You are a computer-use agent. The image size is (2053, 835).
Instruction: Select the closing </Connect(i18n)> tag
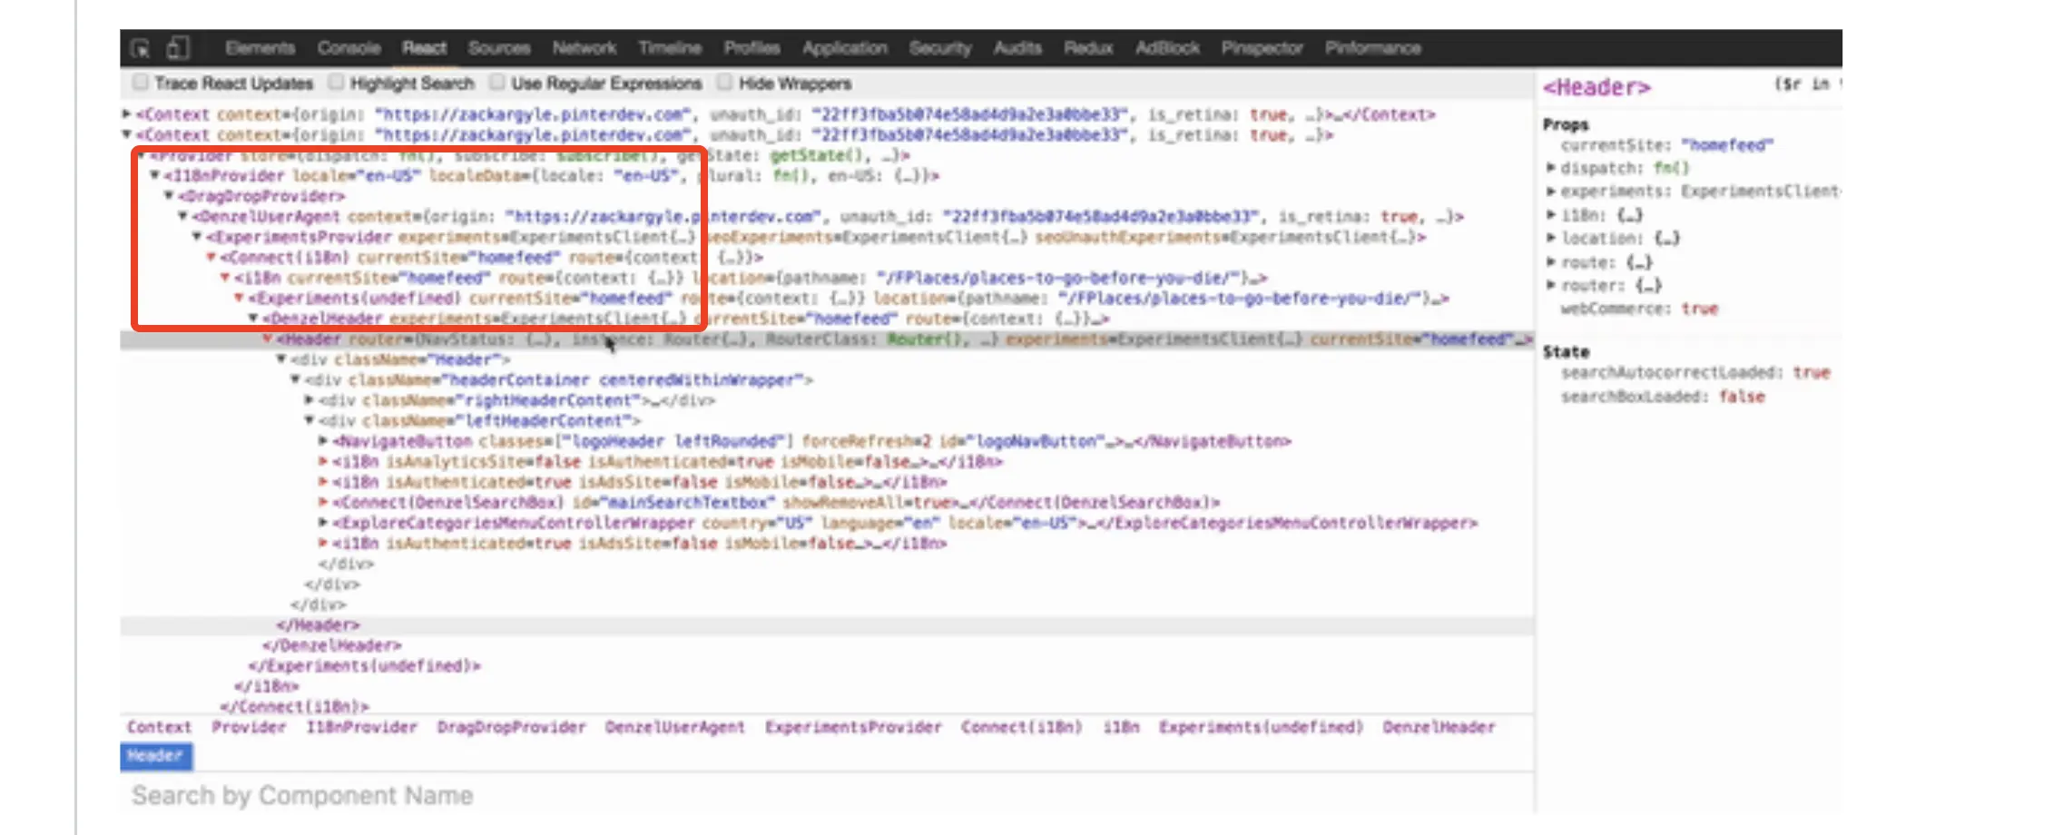coord(294,706)
